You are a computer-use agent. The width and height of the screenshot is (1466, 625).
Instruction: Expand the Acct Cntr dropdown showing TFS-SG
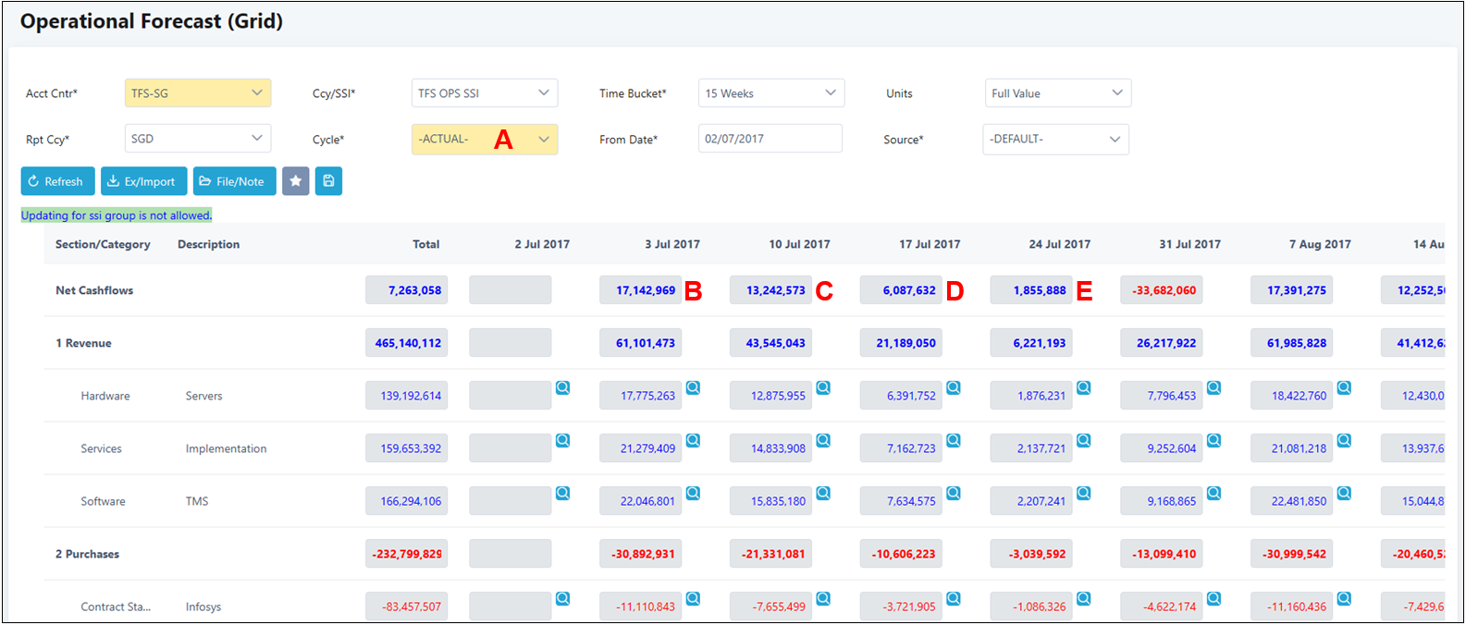197,93
